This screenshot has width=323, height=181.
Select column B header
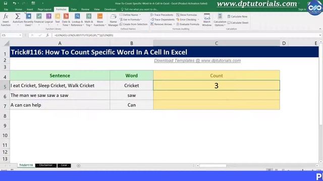click(131, 43)
